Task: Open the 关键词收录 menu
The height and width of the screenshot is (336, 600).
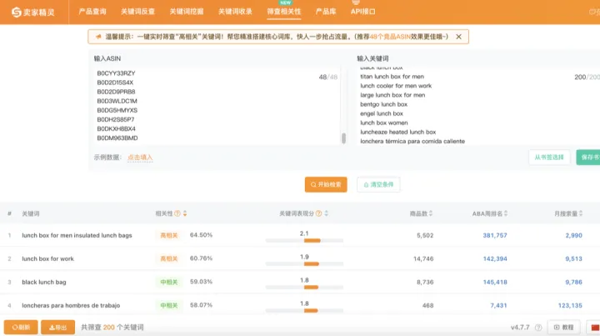Action: pos(235,12)
